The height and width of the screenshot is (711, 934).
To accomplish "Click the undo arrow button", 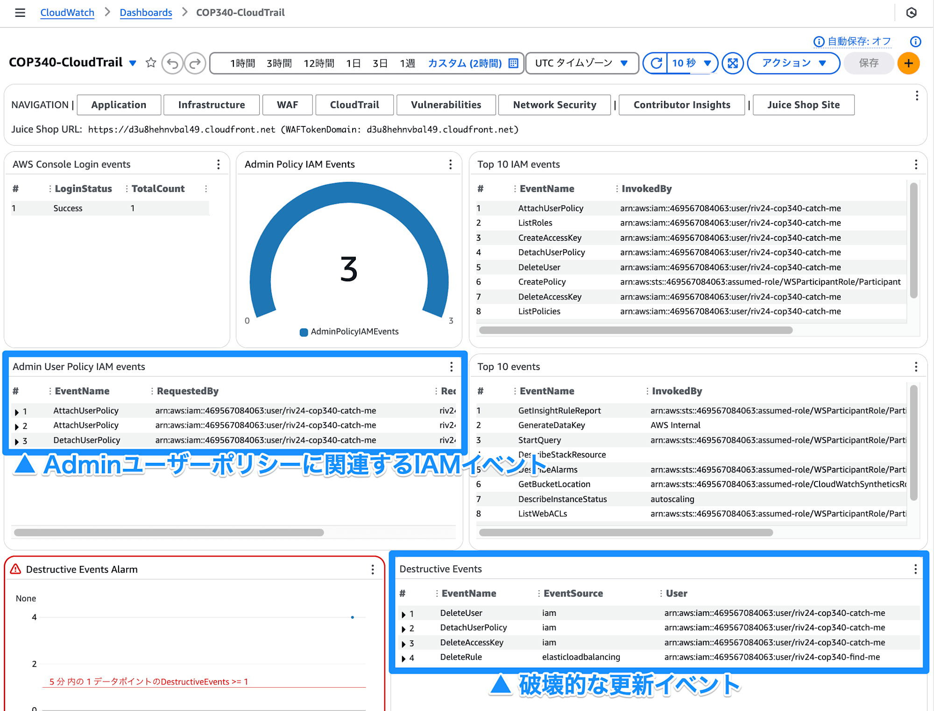I will (172, 63).
